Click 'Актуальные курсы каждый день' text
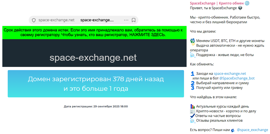270x134 pixels. click(x=223, y=106)
